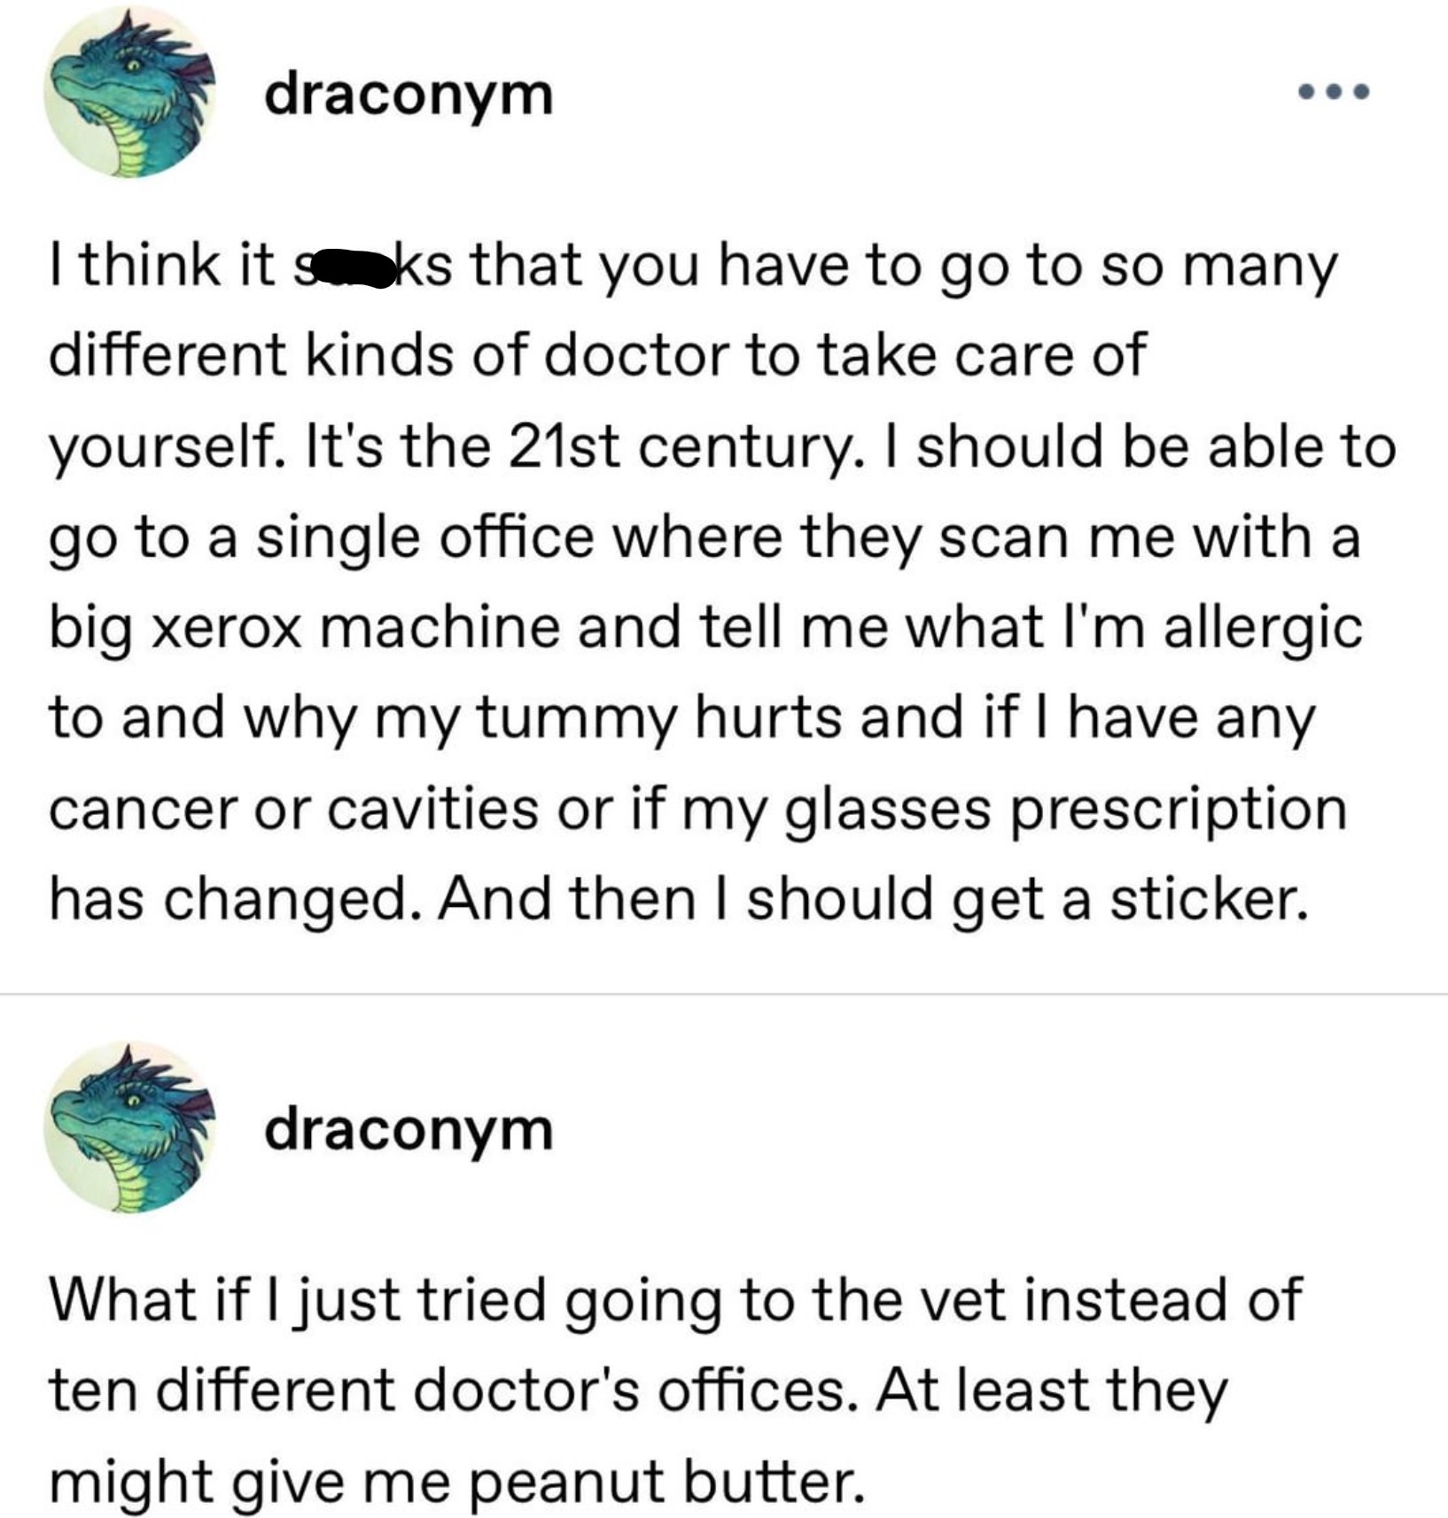The height and width of the screenshot is (1518, 1448).
Task: Click the phrase "ten different doctor's offices"
Action: (x=452, y=1390)
